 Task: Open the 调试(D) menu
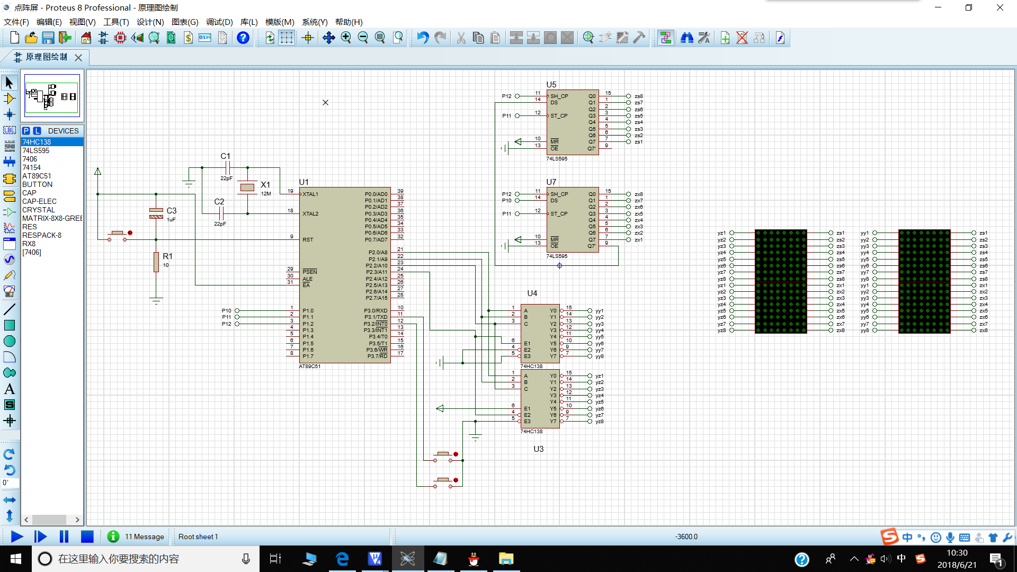tap(220, 22)
